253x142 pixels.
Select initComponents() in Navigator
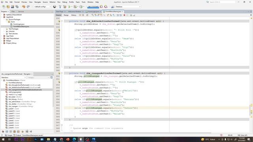click(x=15, y=92)
